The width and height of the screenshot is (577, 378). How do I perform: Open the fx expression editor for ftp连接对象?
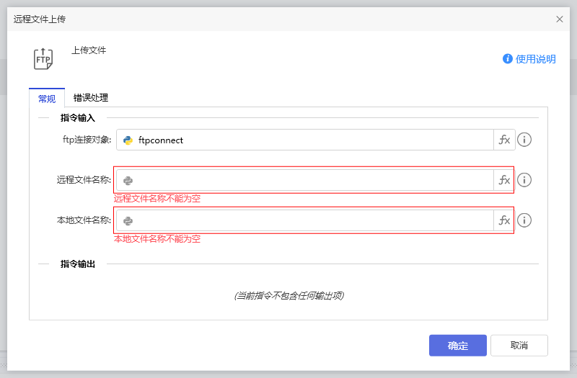[x=504, y=140]
